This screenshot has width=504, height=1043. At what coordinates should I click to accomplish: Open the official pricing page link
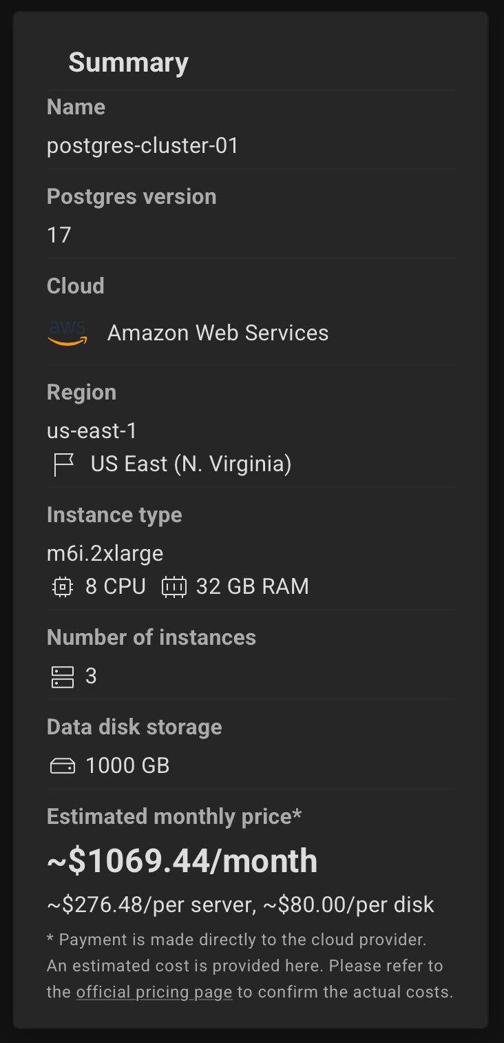pos(154,992)
